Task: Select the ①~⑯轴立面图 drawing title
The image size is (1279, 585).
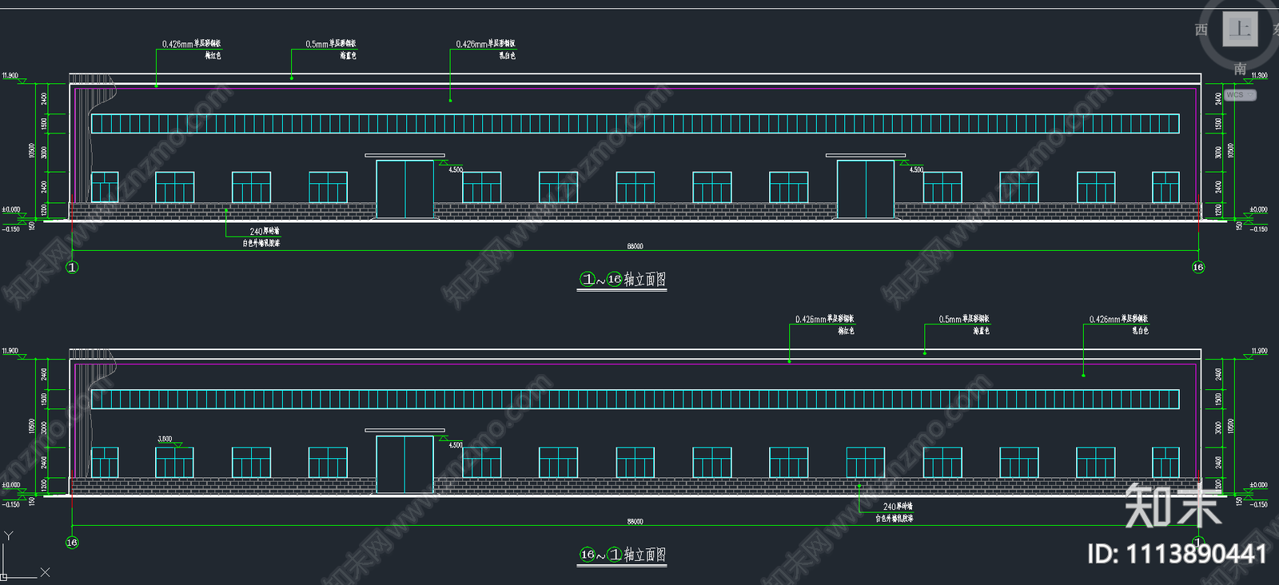Action: point(622,279)
